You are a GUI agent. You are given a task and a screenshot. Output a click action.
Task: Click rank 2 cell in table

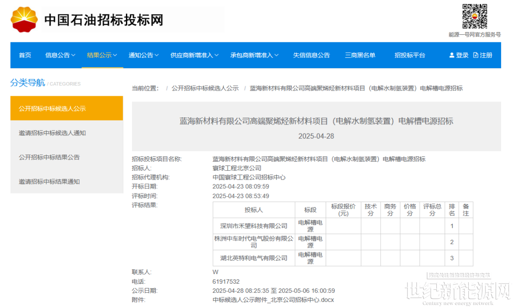pyautogui.click(x=452, y=242)
